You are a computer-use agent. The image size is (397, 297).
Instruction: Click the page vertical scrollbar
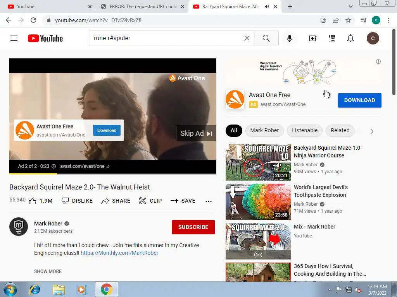tap(394, 62)
